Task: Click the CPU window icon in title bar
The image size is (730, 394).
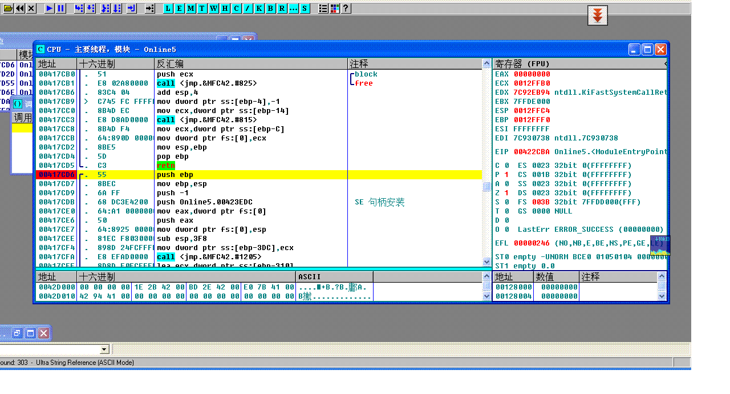Action: pyautogui.click(x=40, y=50)
